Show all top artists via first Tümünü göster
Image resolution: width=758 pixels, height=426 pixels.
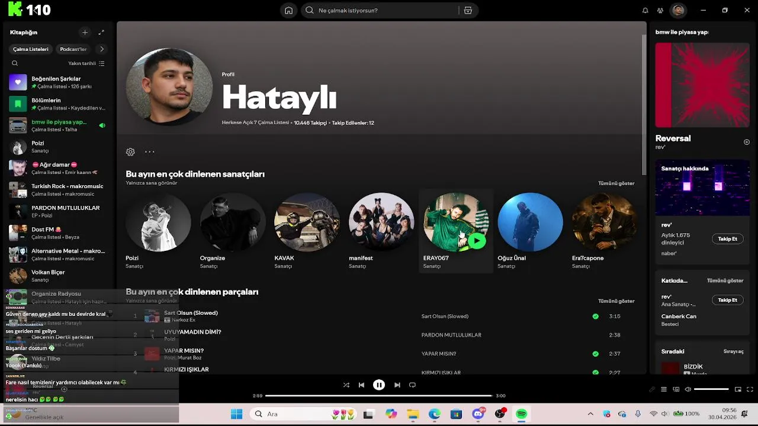(x=616, y=183)
